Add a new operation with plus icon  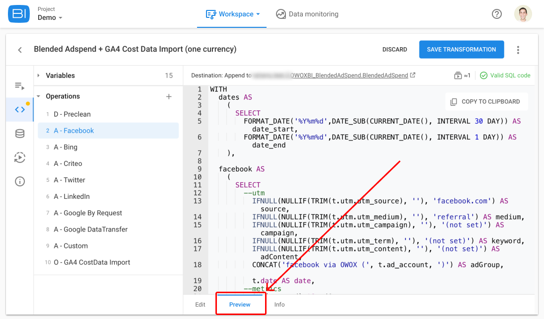pyautogui.click(x=169, y=96)
